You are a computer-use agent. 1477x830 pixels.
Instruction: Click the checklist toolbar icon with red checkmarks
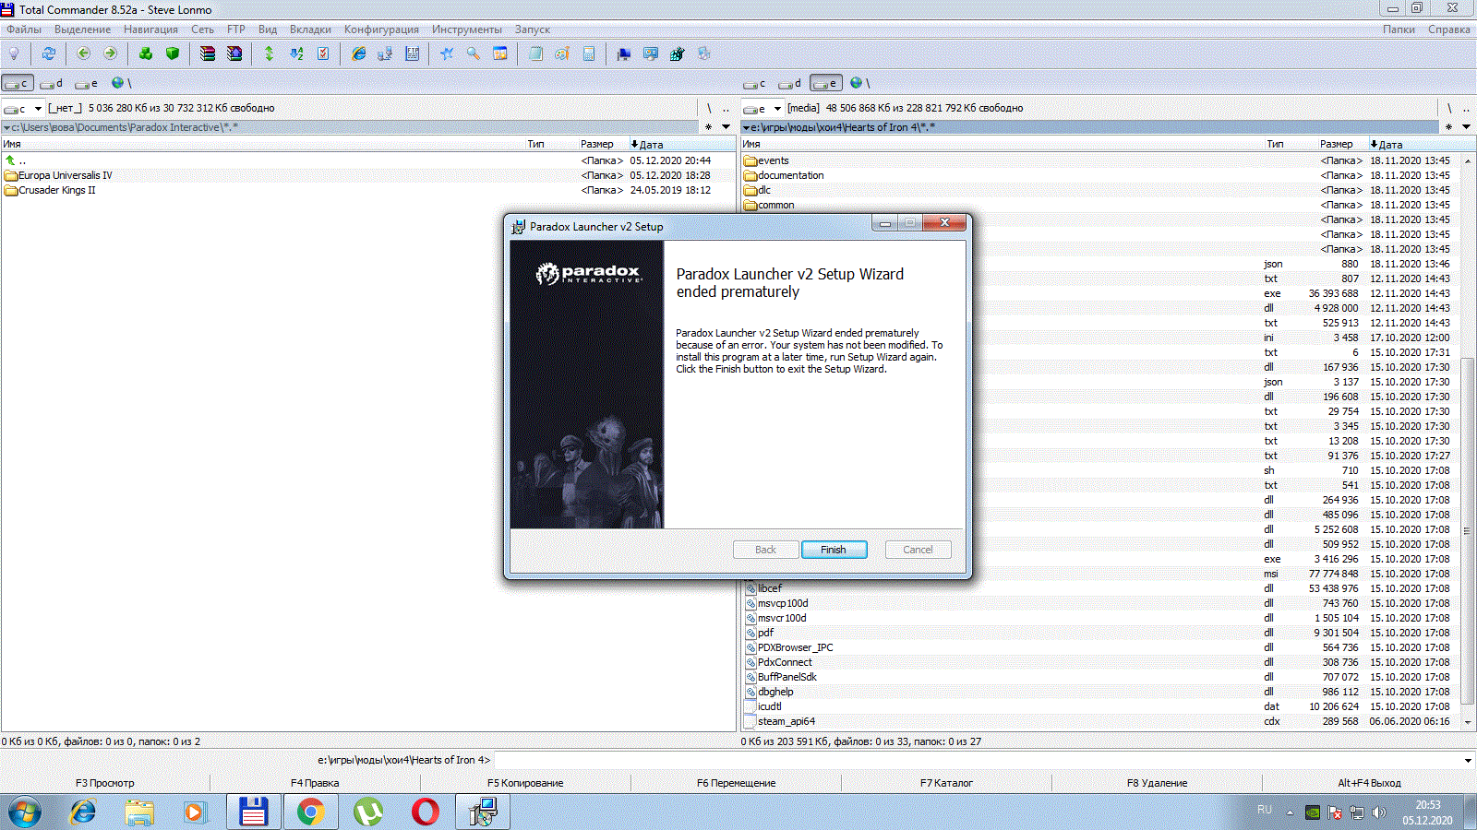point(323,53)
